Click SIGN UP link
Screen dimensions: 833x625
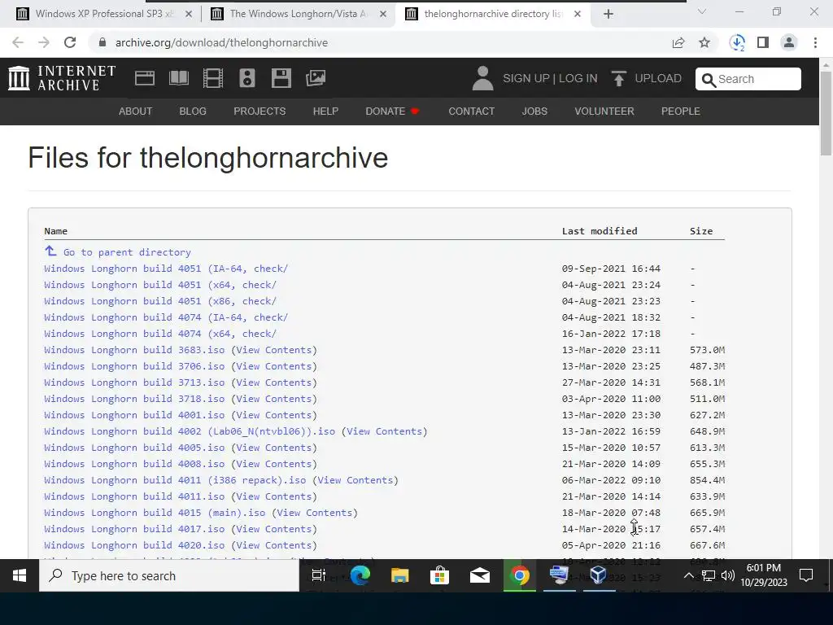[526, 78]
